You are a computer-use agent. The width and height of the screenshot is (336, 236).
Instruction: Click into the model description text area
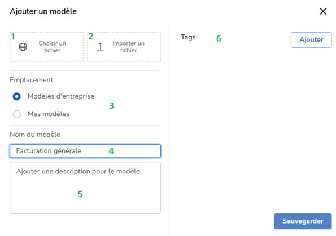click(x=85, y=188)
